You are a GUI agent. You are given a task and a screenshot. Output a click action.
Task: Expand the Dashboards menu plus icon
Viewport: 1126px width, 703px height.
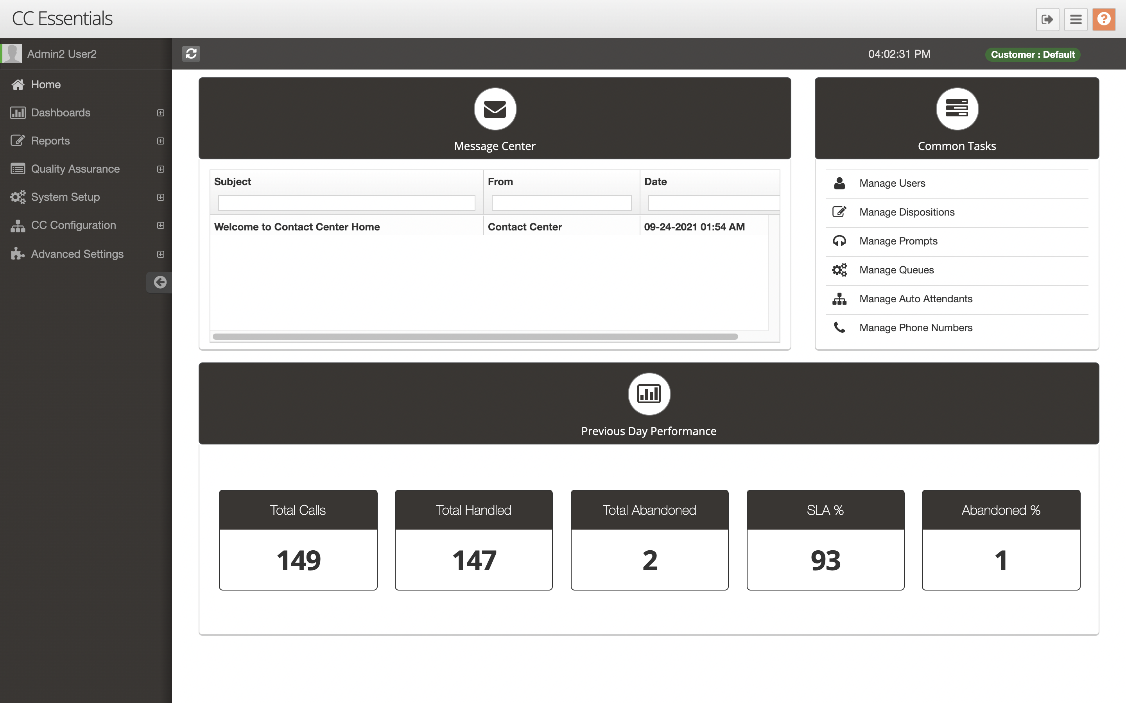point(161,113)
